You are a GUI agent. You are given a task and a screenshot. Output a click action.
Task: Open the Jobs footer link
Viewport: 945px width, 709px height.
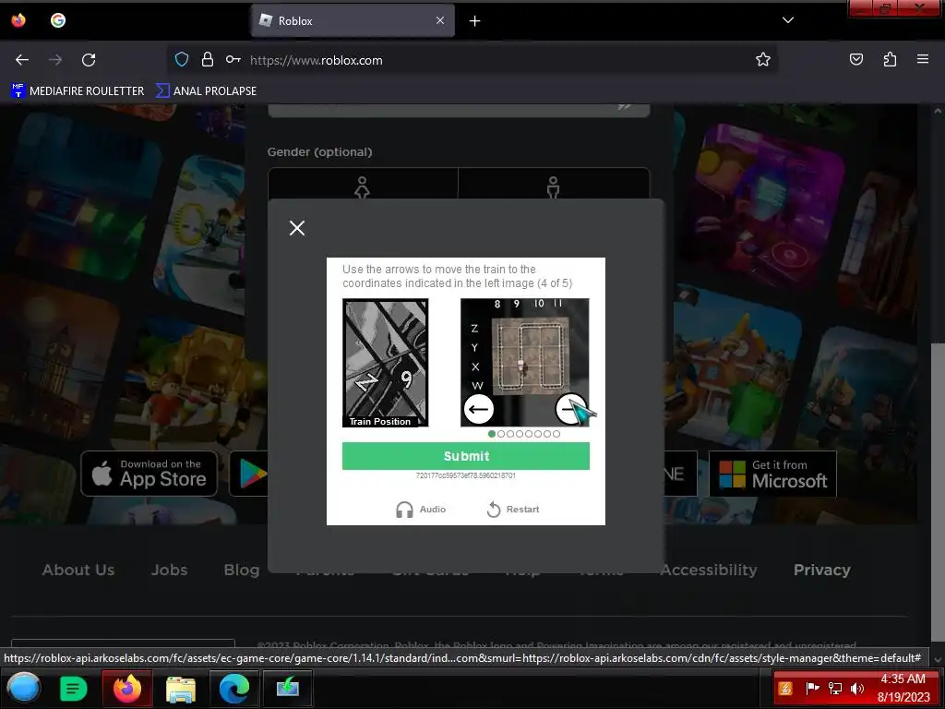(x=170, y=570)
